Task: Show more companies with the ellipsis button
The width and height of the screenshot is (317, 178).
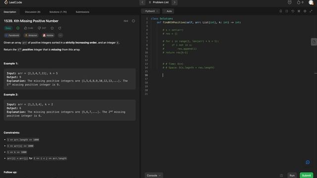Action: click(60, 35)
